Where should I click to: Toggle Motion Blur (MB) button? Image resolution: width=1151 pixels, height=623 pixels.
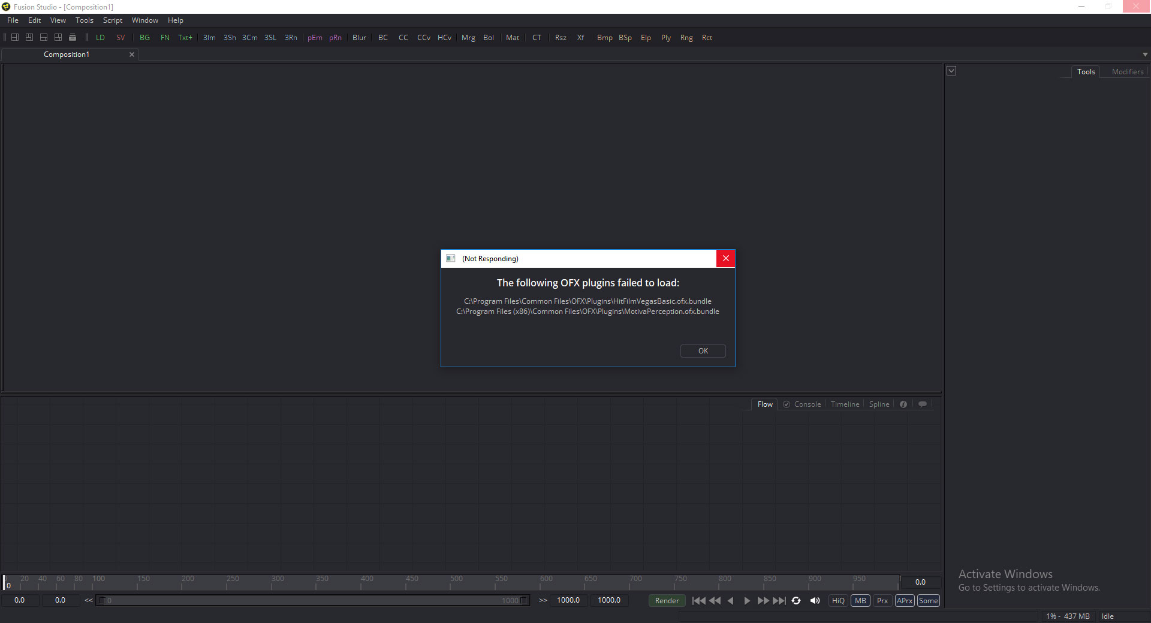[x=860, y=601]
